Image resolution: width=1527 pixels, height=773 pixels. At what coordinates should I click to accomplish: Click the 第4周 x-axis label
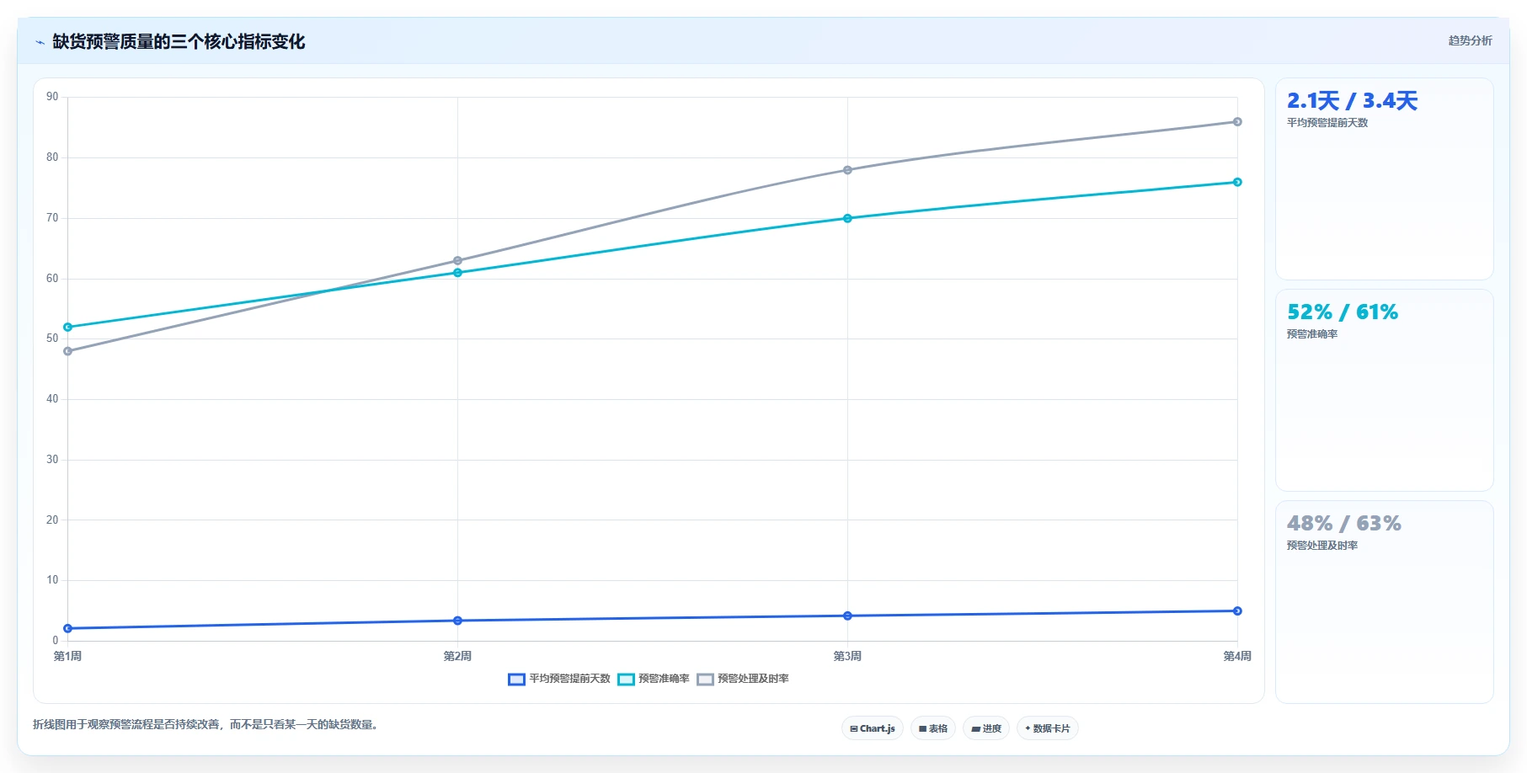(x=1237, y=656)
